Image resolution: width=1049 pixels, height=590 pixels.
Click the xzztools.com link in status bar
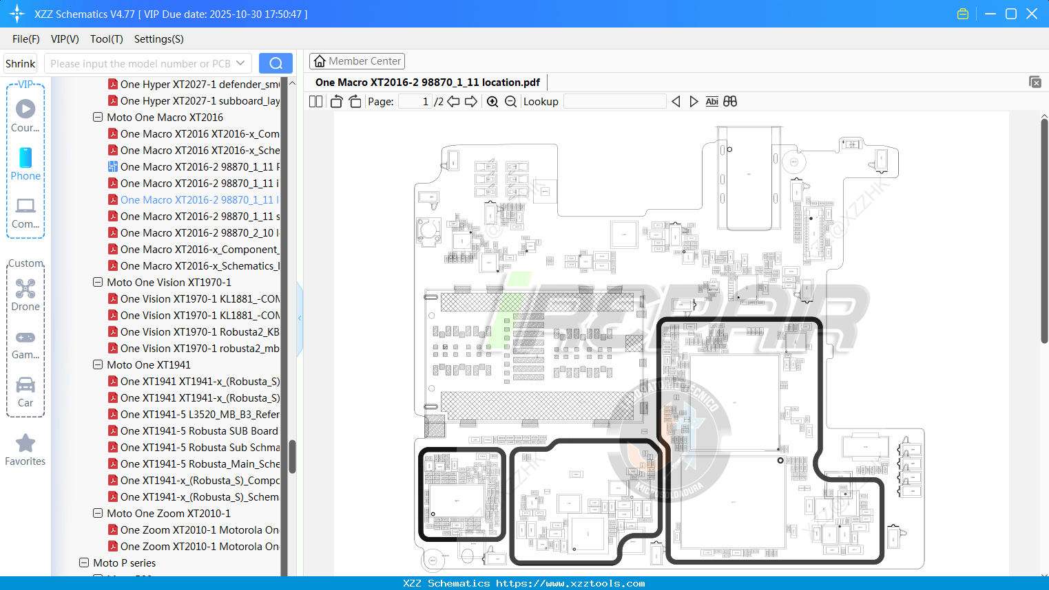click(x=570, y=583)
